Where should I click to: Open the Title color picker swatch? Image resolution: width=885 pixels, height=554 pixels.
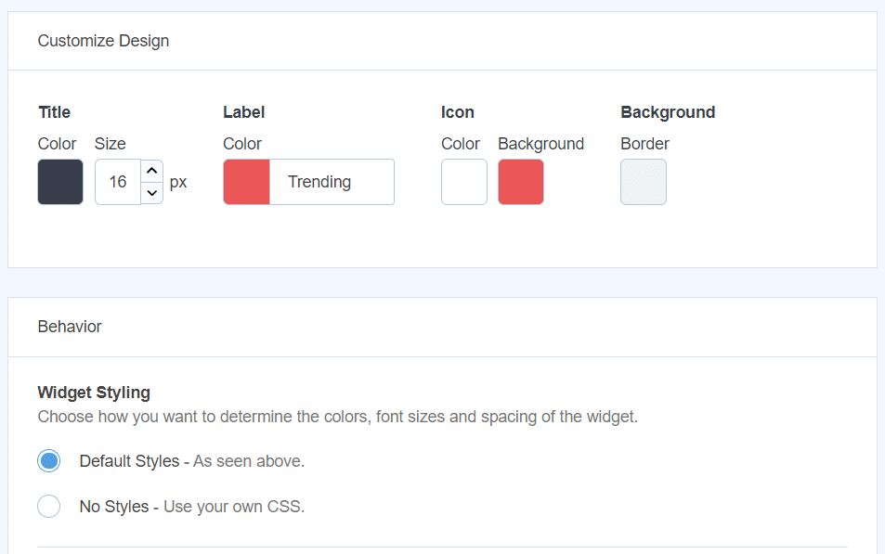coord(59,181)
